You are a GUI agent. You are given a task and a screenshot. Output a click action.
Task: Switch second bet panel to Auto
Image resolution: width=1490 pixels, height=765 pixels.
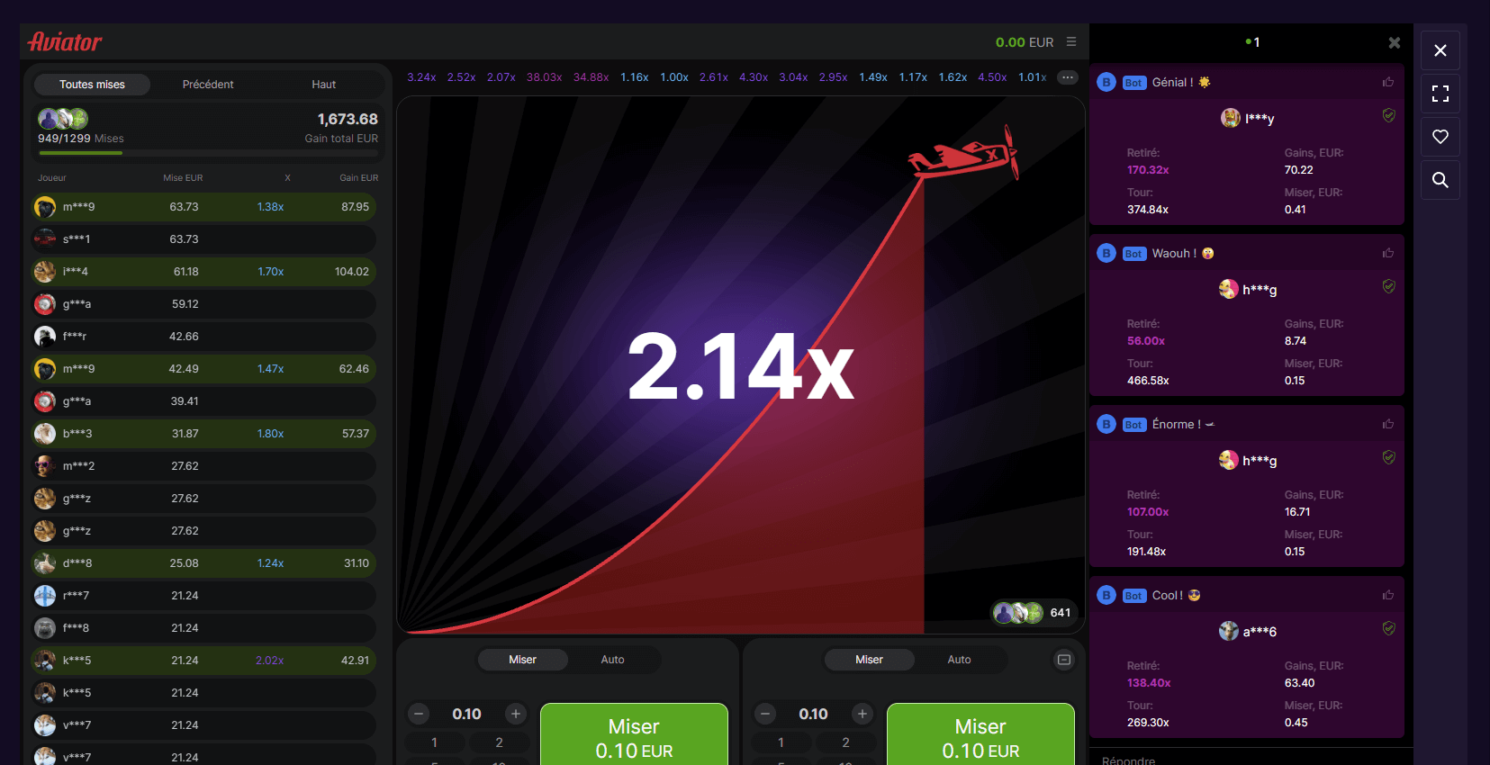pyautogui.click(x=959, y=660)
